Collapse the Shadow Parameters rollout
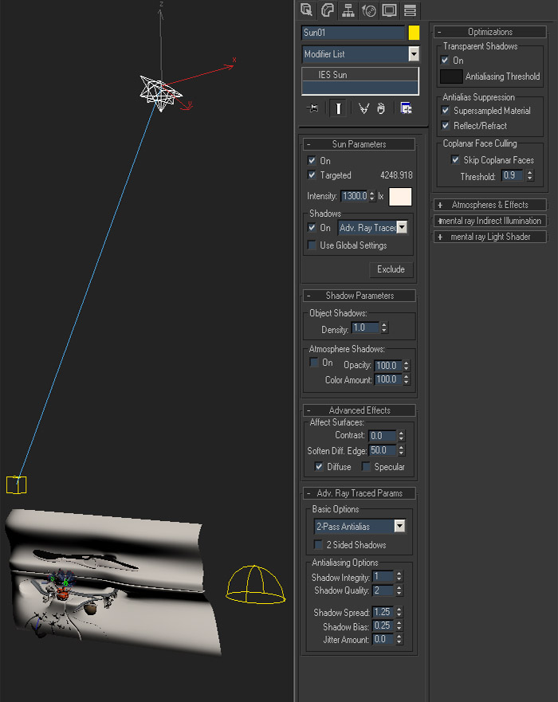Screen dimensions: 558x702 point(358,296)
